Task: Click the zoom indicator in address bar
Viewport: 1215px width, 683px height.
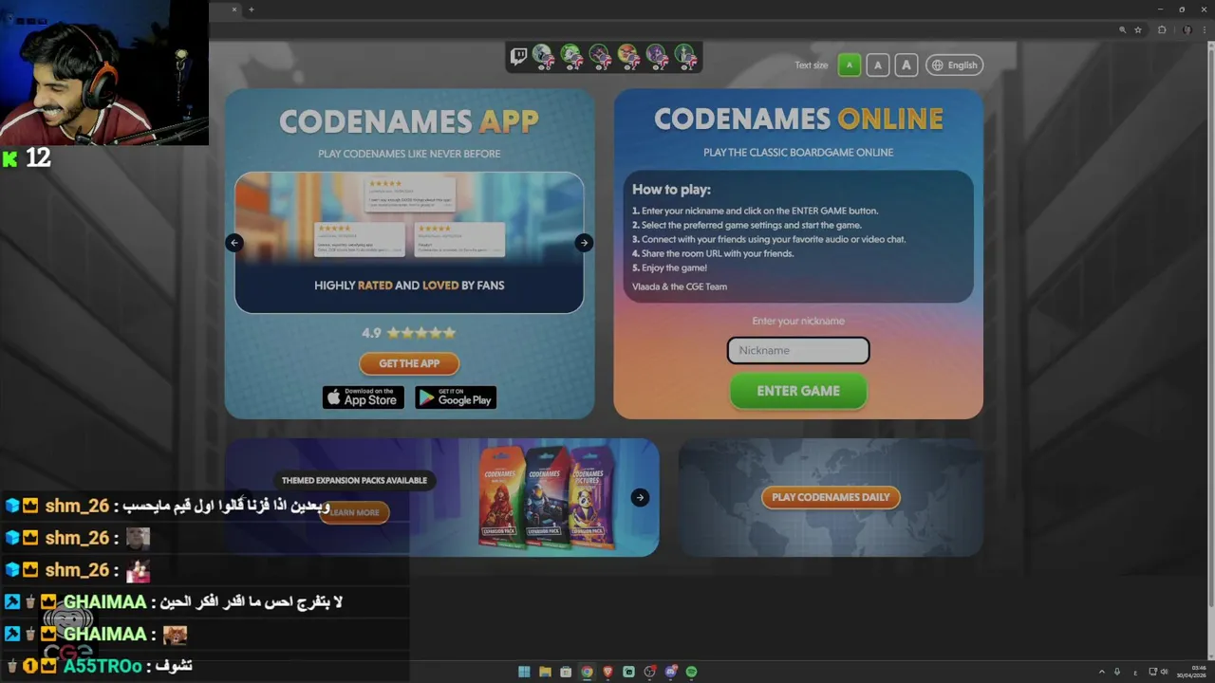Action: point(1123,30)
